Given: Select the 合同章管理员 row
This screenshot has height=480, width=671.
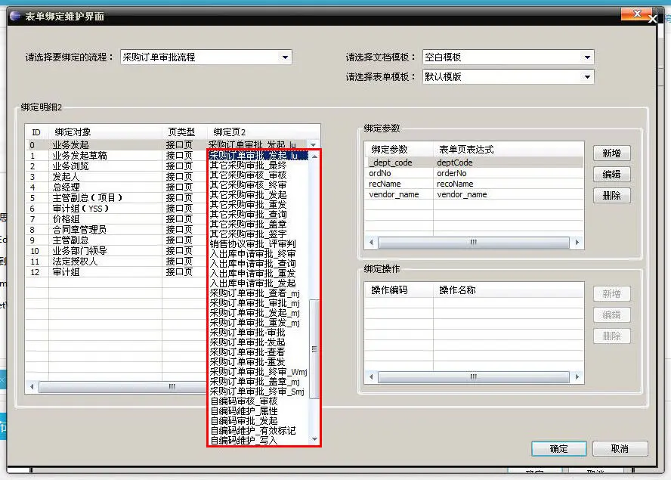Looking at the screenshot, I should pyautogui.click(x=116, y=230).
